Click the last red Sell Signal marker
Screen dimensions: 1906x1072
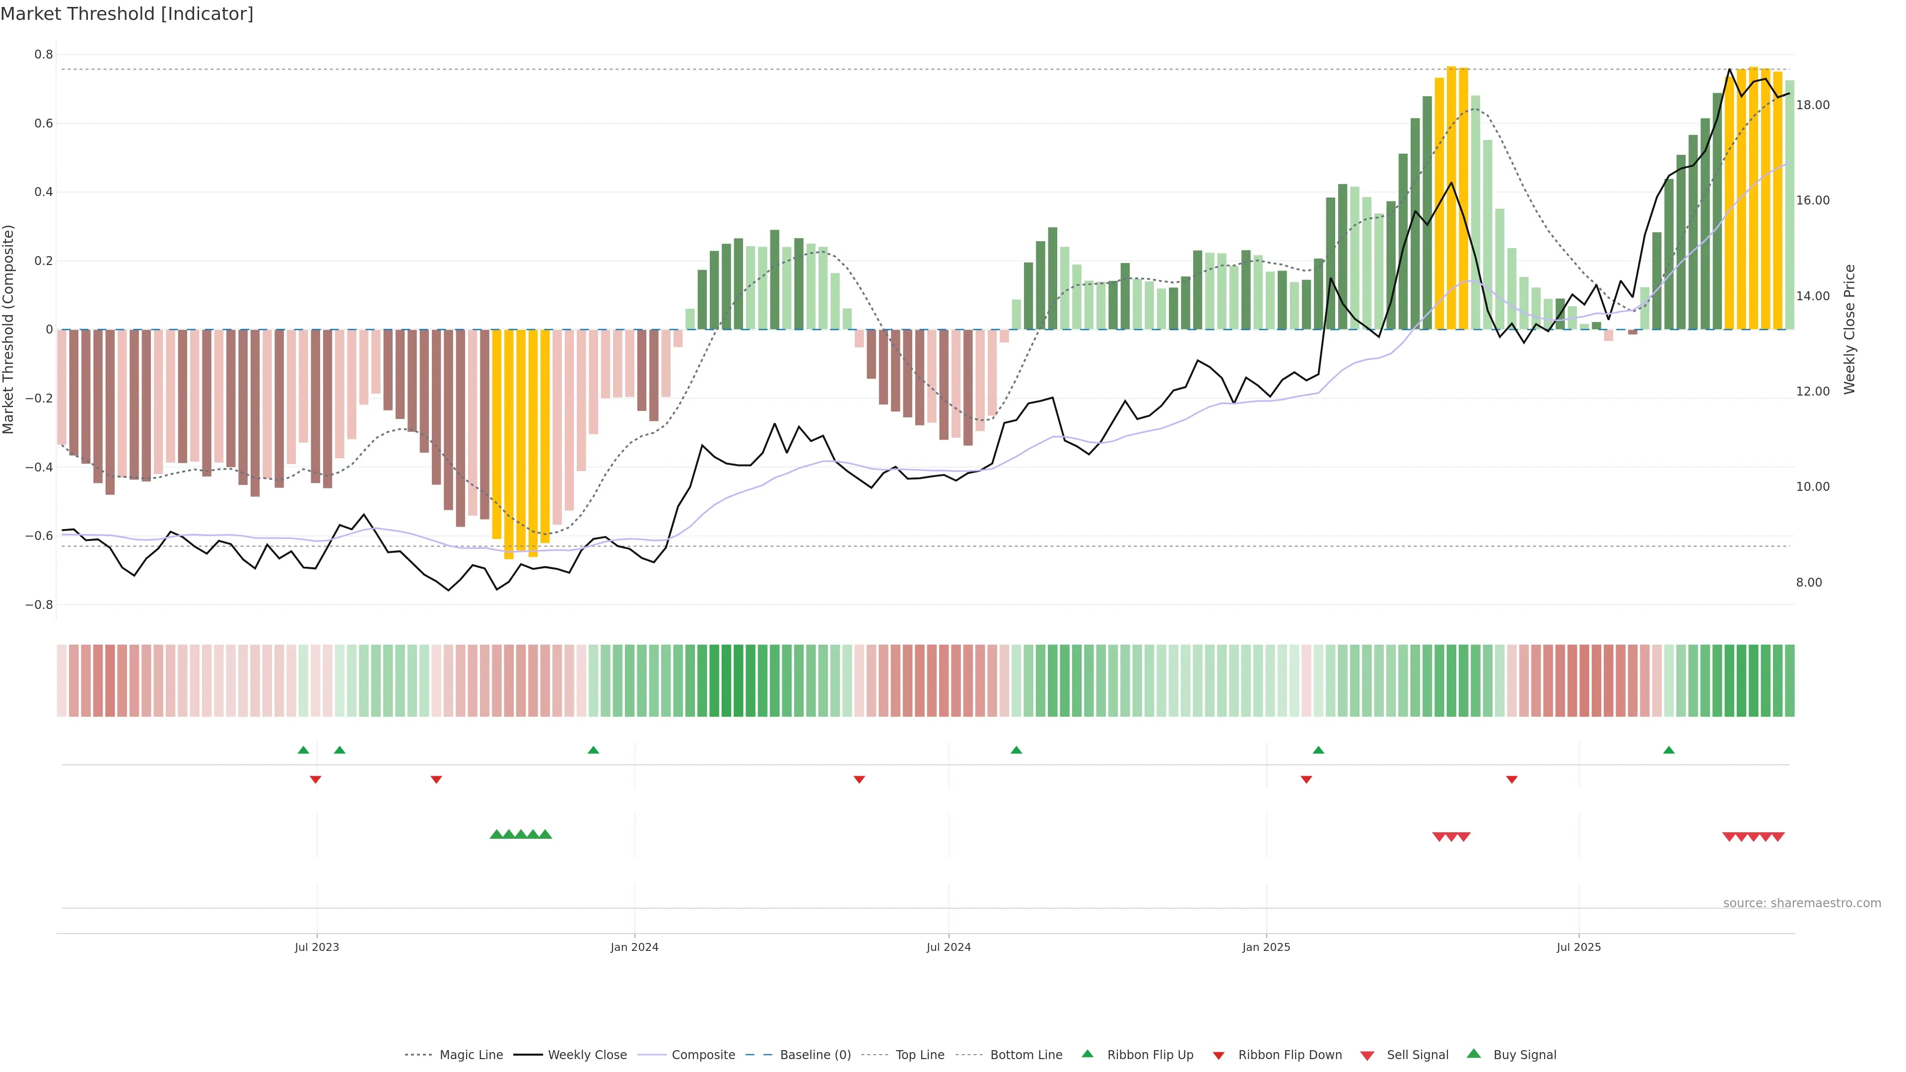(x=1777, y=837)
